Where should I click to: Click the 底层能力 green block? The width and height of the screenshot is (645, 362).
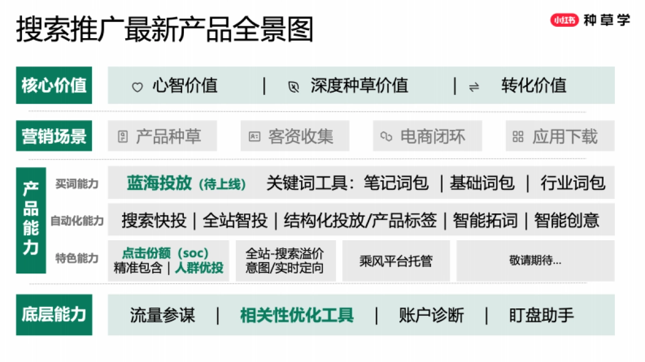click(x=54, y=316)
